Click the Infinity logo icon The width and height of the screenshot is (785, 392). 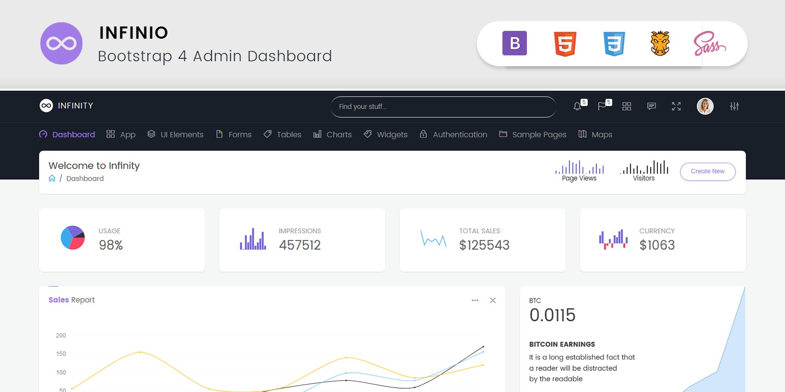pyautogui.click(x=46, y=105)
